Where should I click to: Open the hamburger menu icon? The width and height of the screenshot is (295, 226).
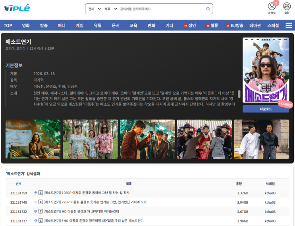pyautogui.click(x=289, y=25)
